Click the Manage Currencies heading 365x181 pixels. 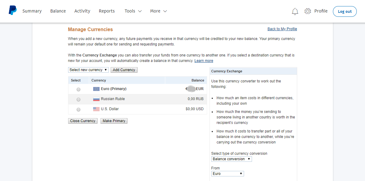[90, 30]
